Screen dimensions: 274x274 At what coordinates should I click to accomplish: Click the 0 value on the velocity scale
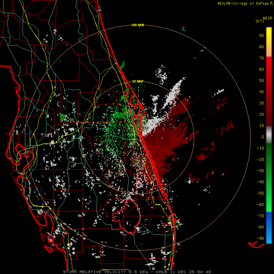click(263, 137)
